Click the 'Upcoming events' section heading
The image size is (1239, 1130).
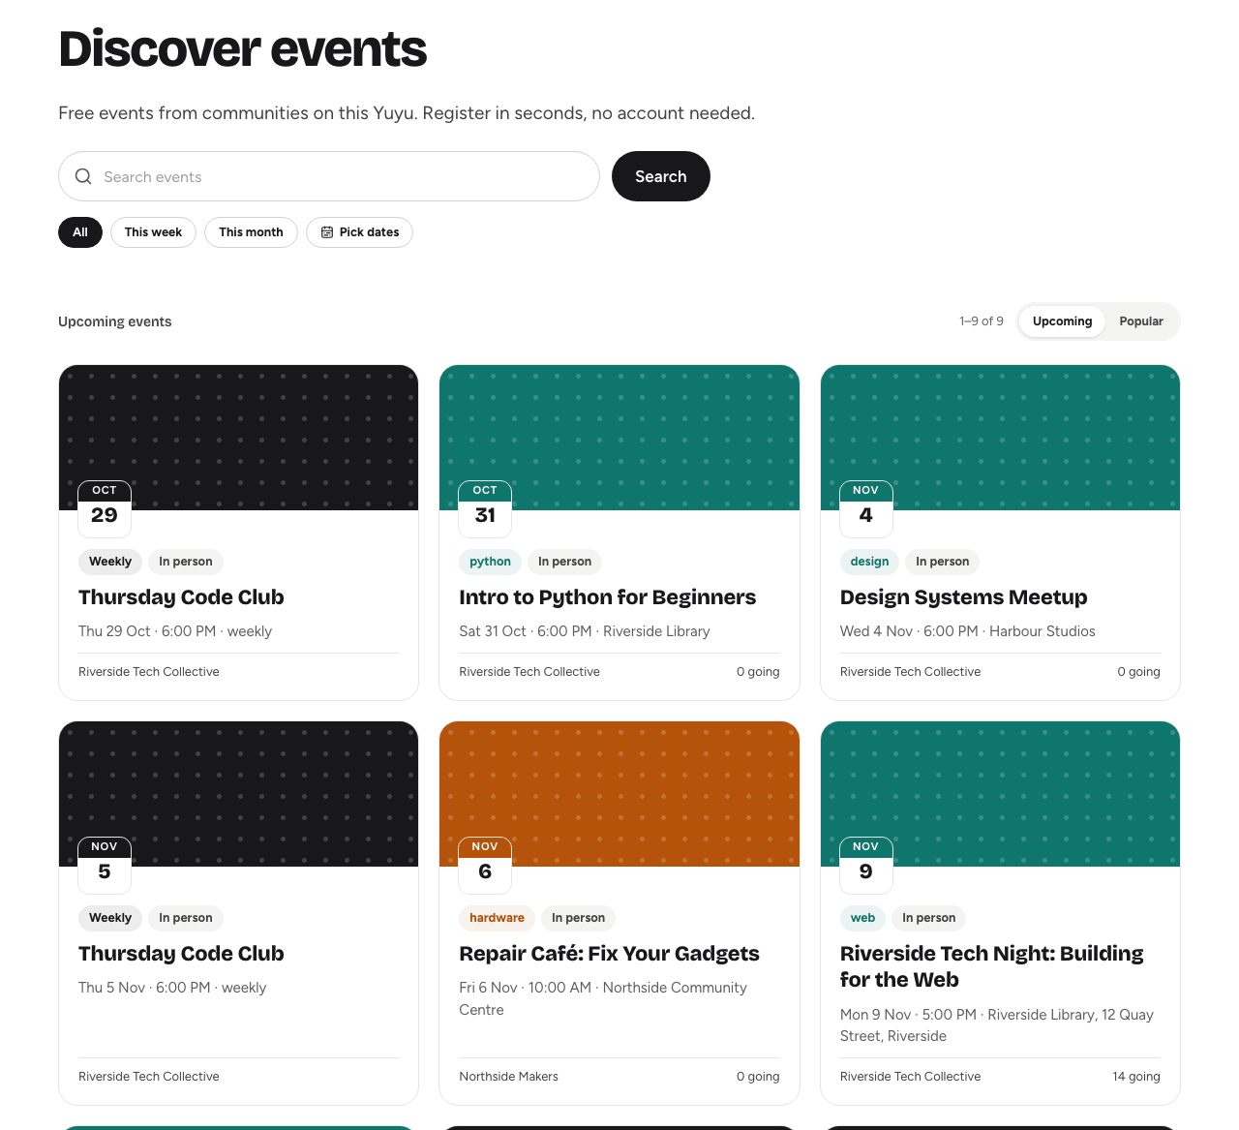pyautogui.click(x=115, y=321)
